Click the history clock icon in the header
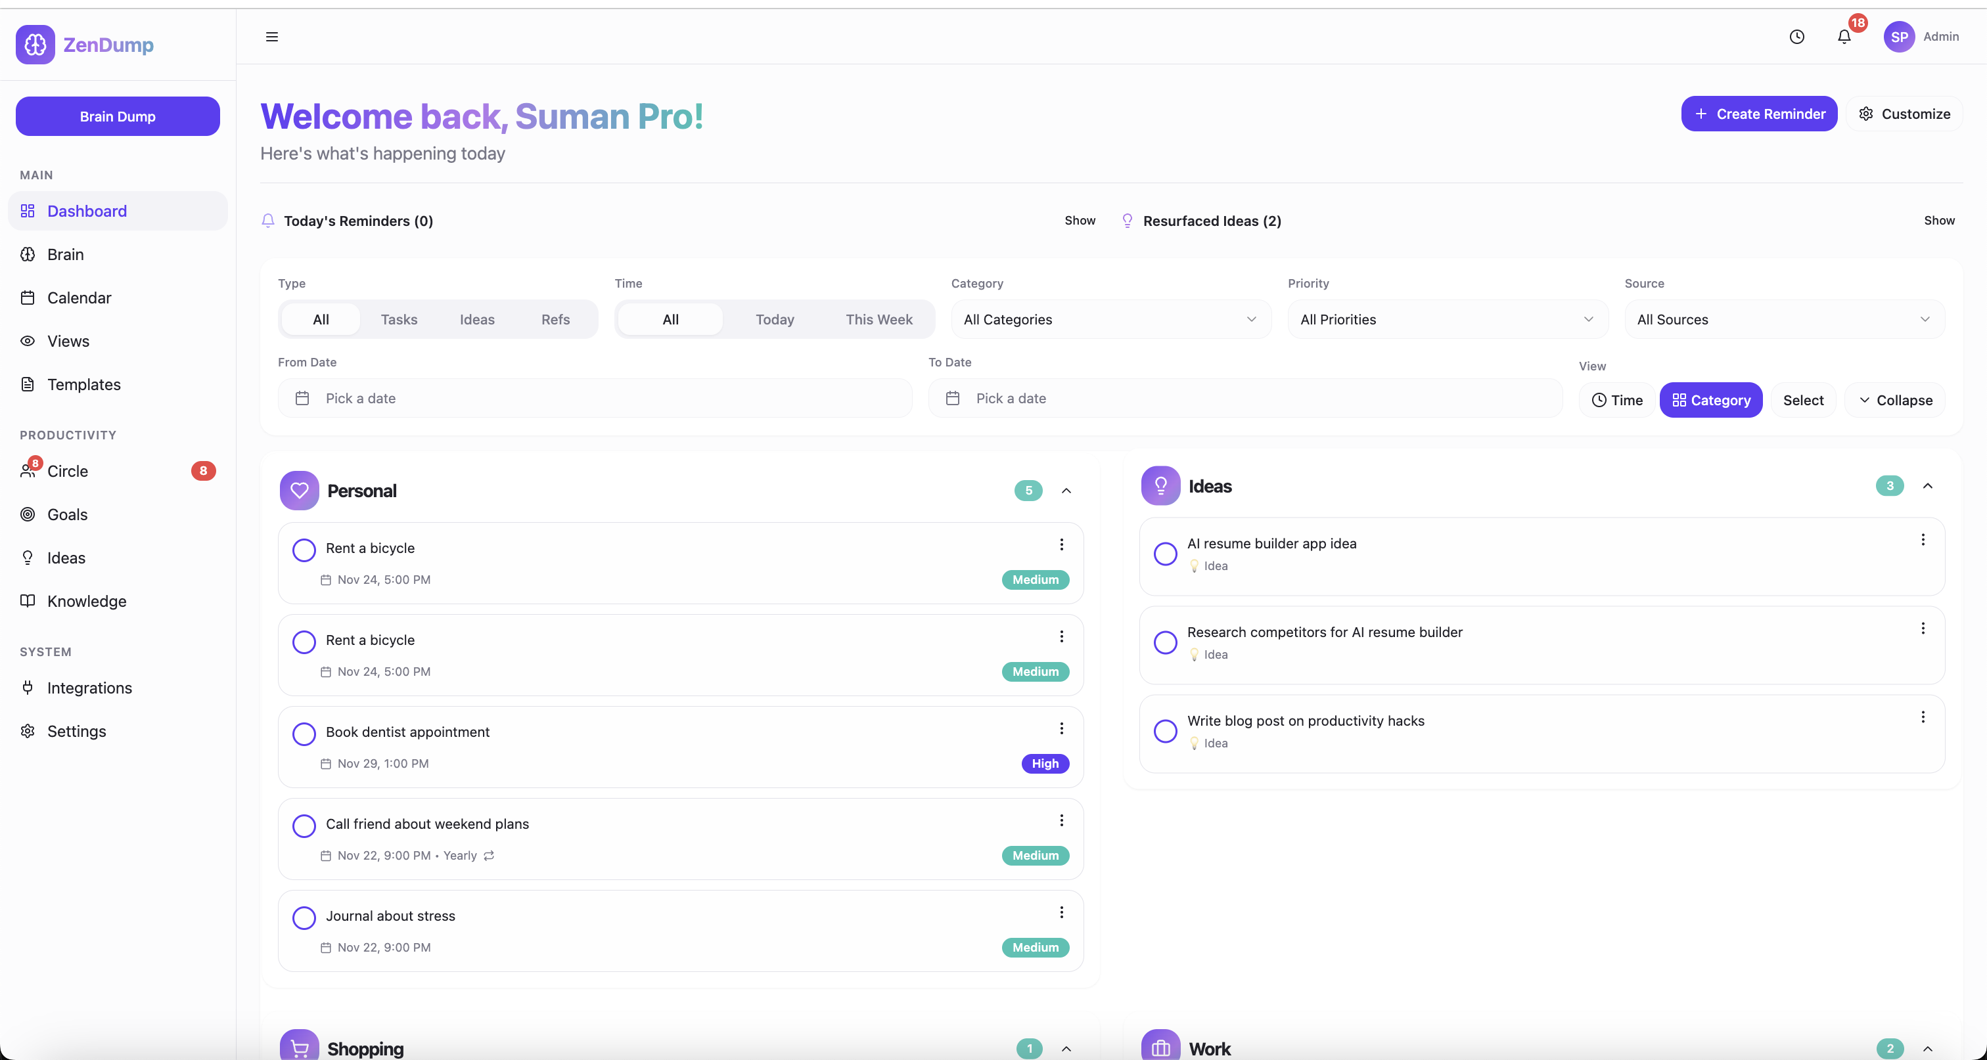Viewport: 1987px width, 1060px height. coord(1797,36)
